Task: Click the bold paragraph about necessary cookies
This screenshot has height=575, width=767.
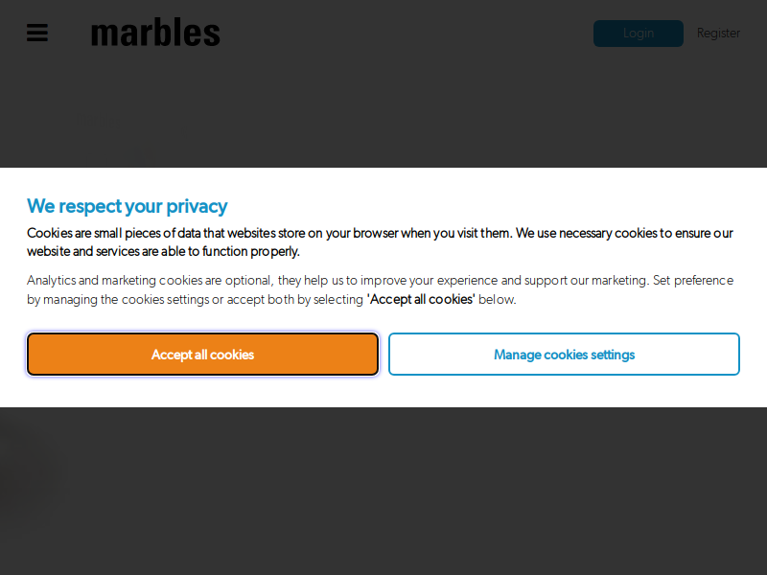Action: 380,242
